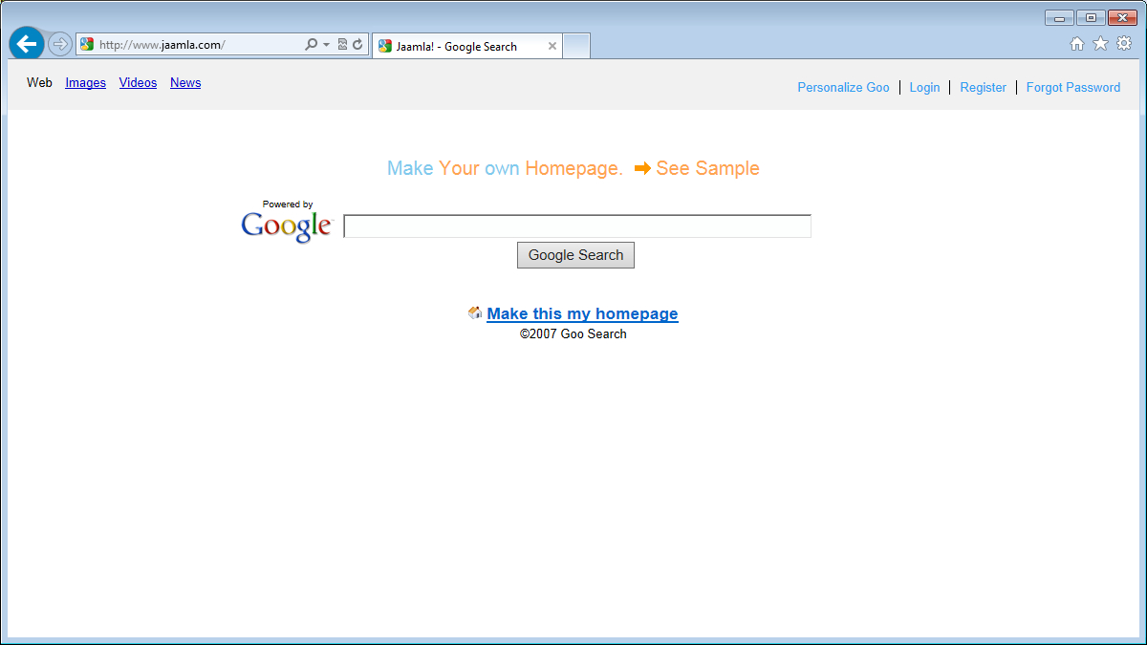Open the Register link

[x=983, y=87]
